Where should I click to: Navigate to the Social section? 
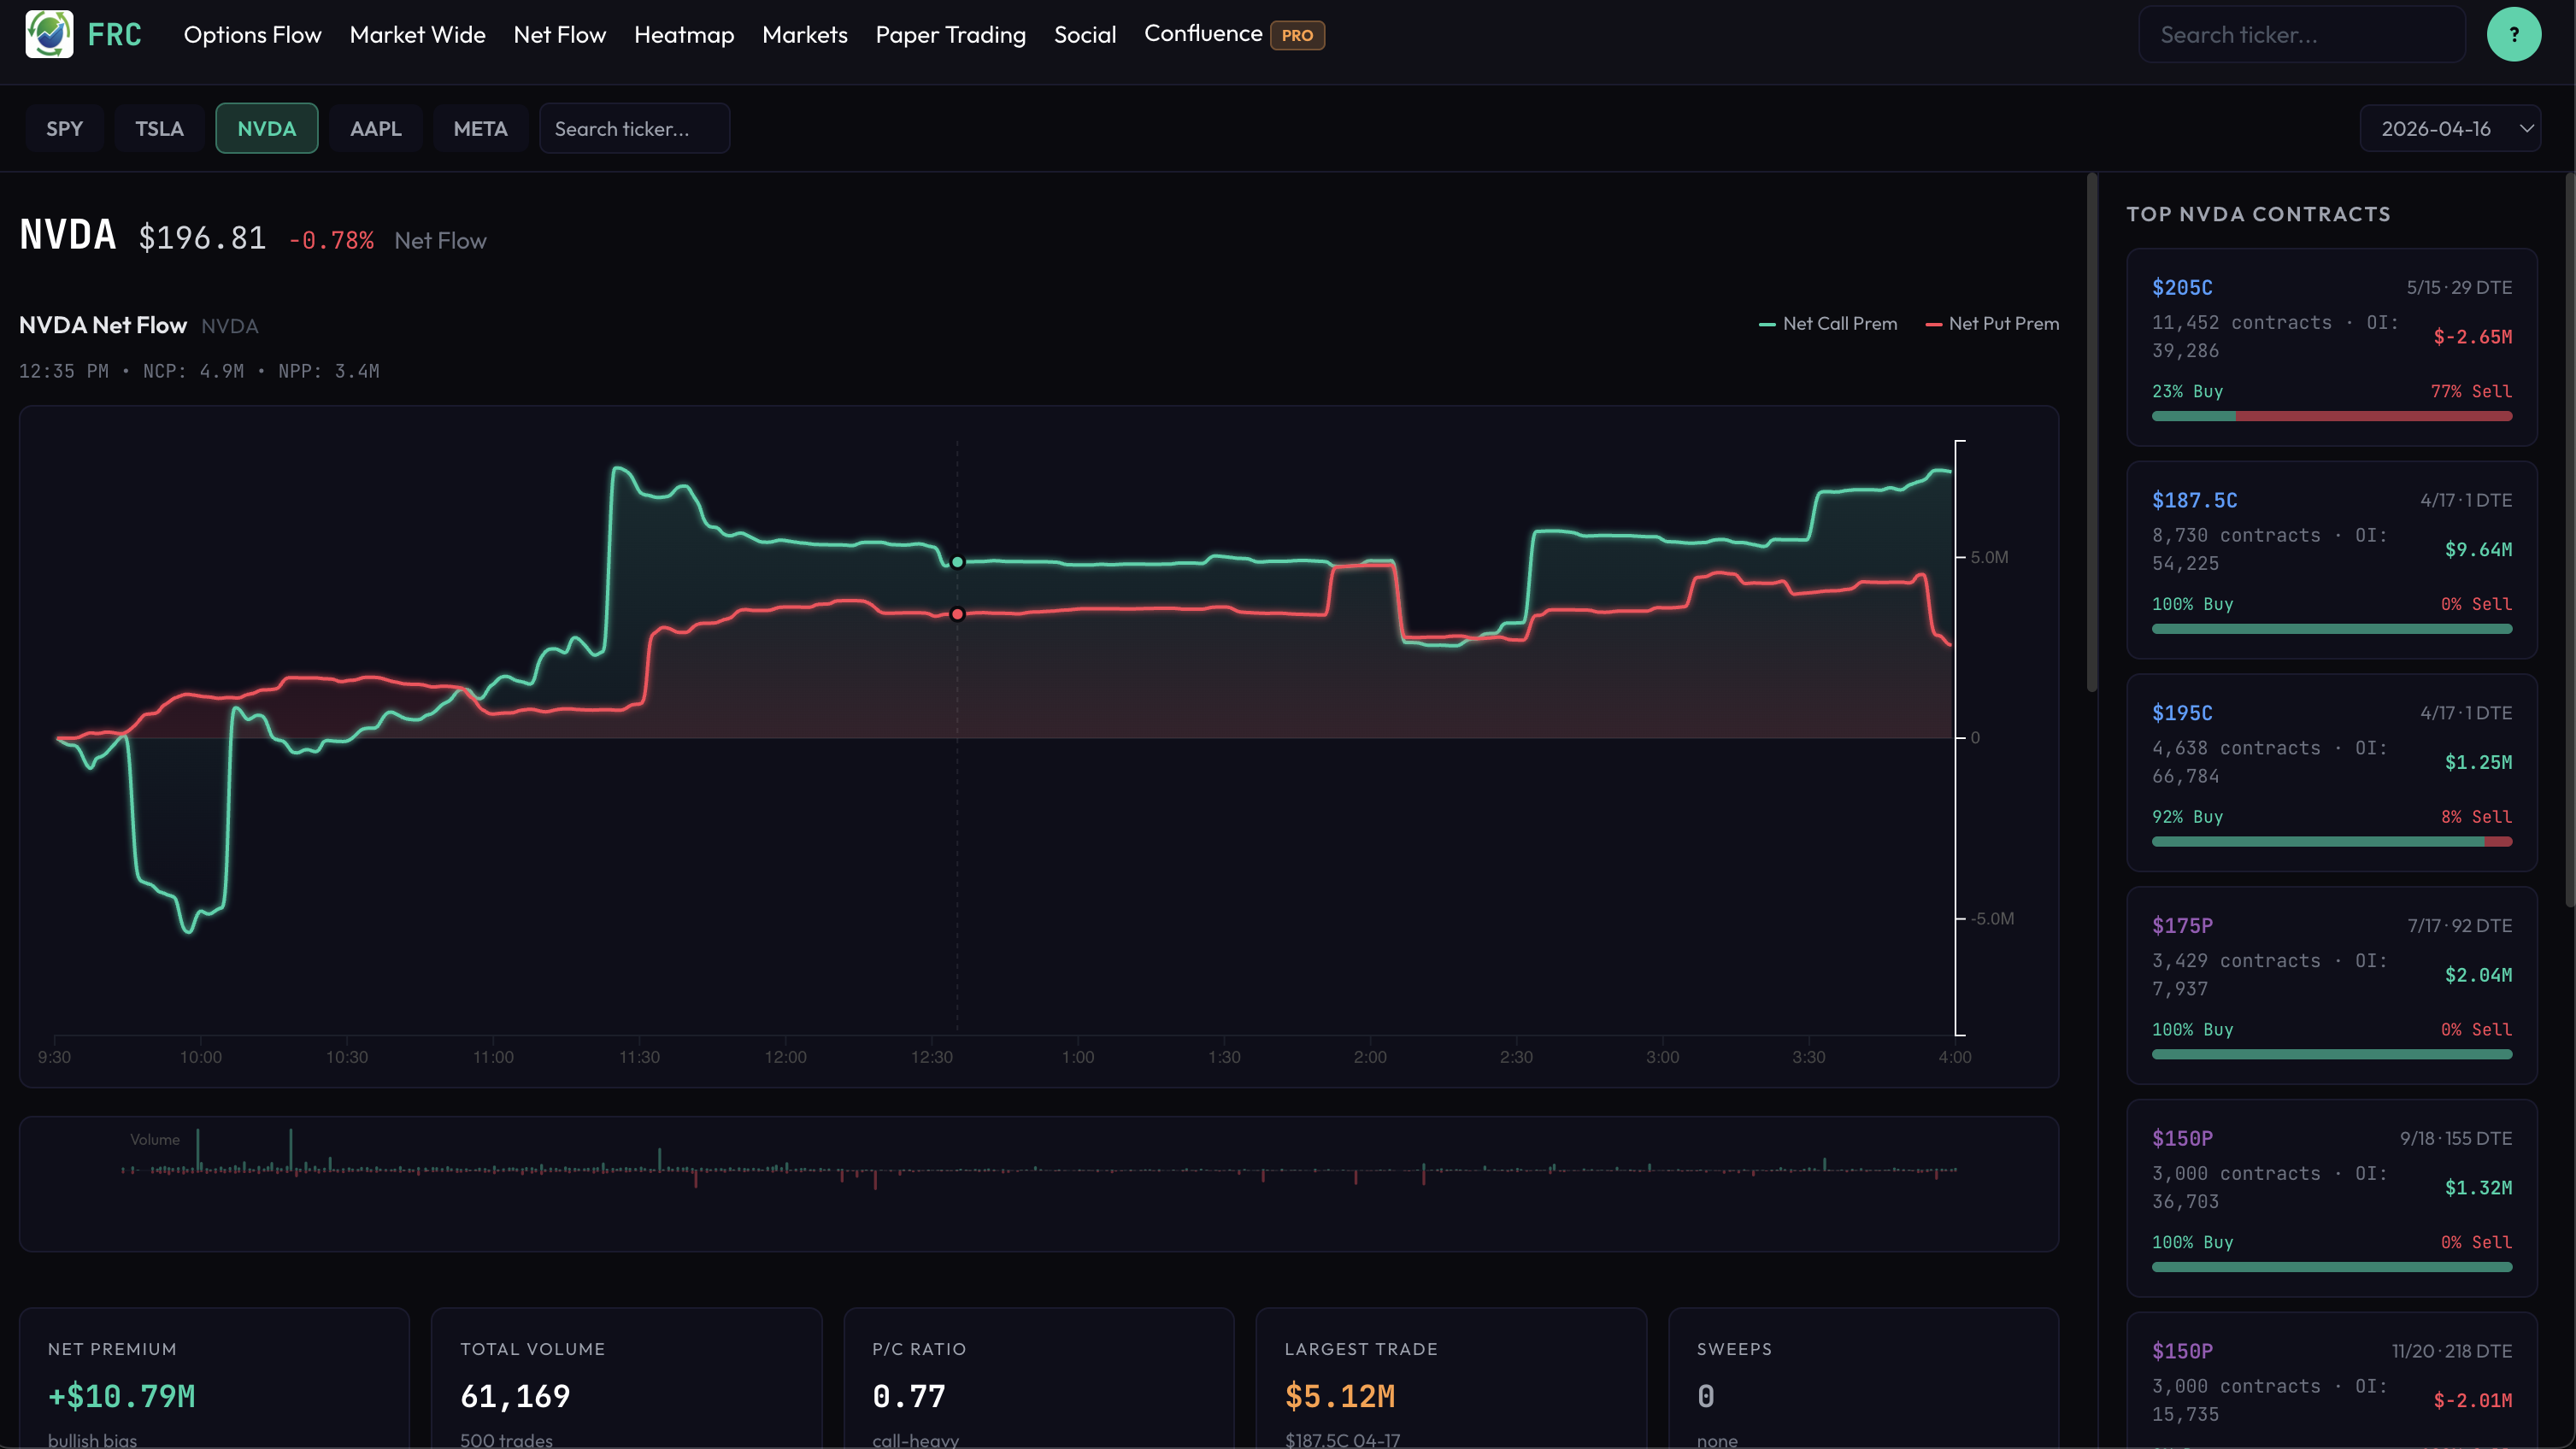tap(1085, 34)
